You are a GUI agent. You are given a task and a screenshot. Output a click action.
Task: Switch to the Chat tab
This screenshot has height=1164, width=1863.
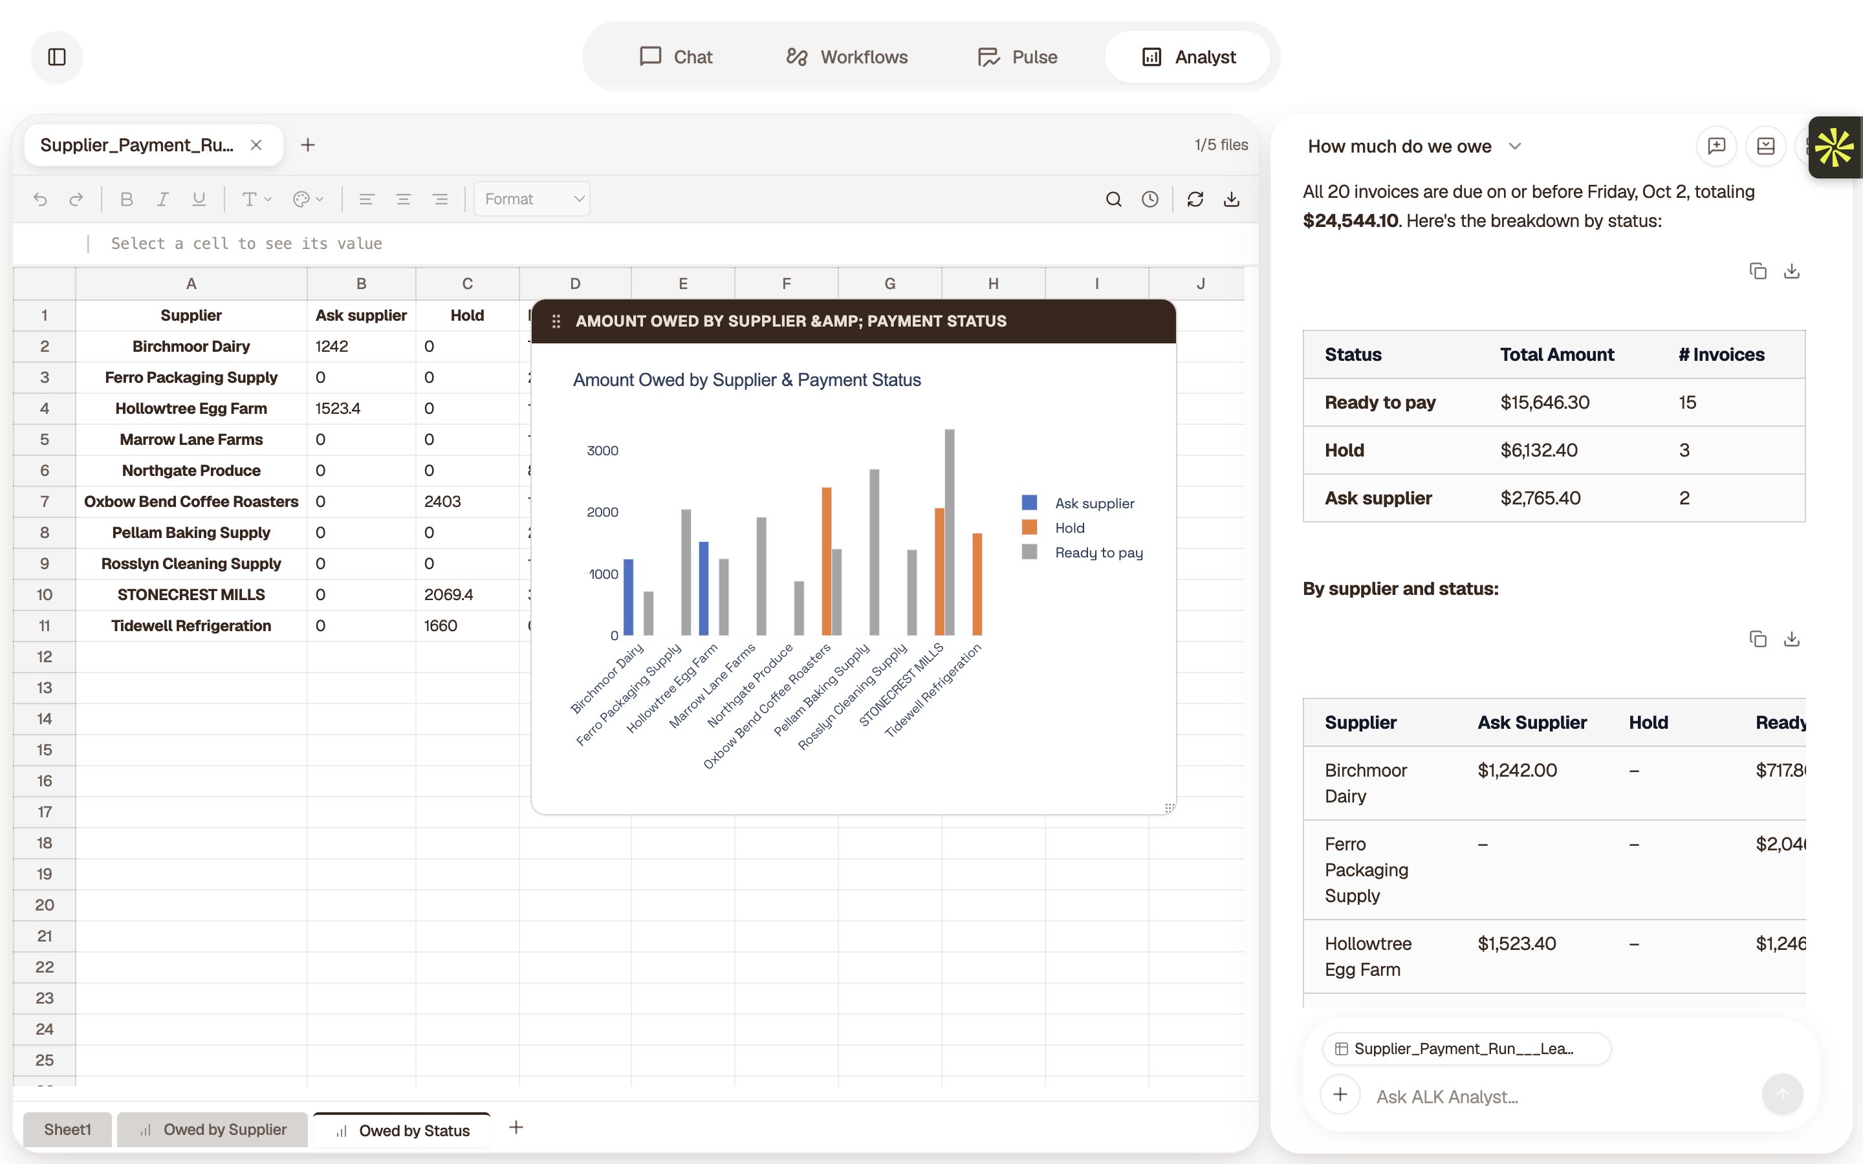coord(676,57)
